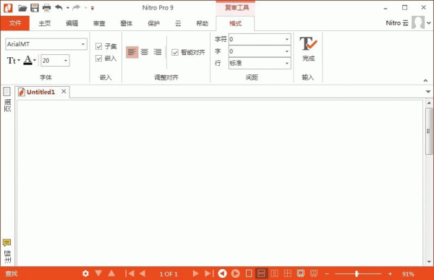Open the 文件 menu

point(15,23)
